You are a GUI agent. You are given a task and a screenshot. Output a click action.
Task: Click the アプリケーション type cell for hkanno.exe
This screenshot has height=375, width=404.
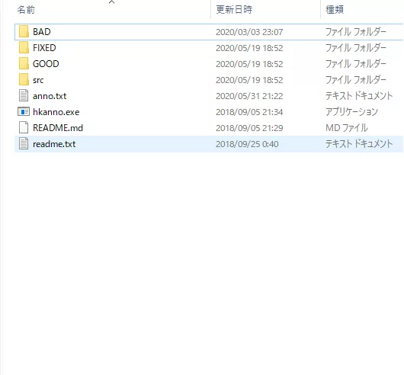point(351,112)
